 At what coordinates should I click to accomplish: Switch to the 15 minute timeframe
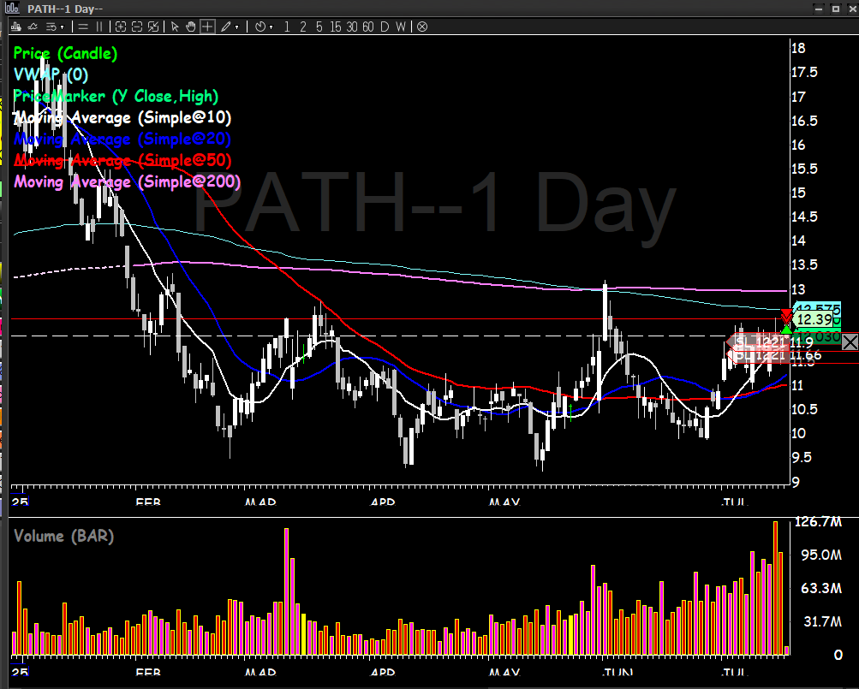tap(335, 27)
